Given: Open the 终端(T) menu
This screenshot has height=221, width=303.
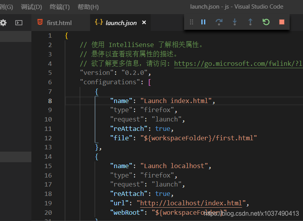Looking at the screenshot, I should pos(60,7).
